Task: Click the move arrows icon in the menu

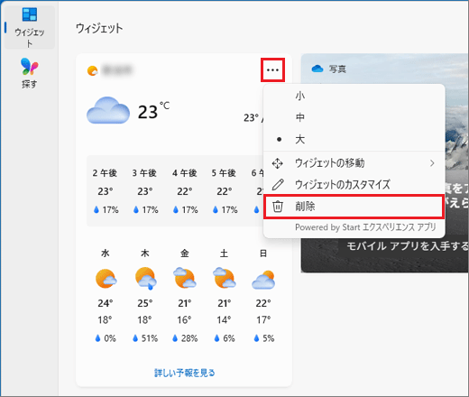Action: (x=277, y=163)
